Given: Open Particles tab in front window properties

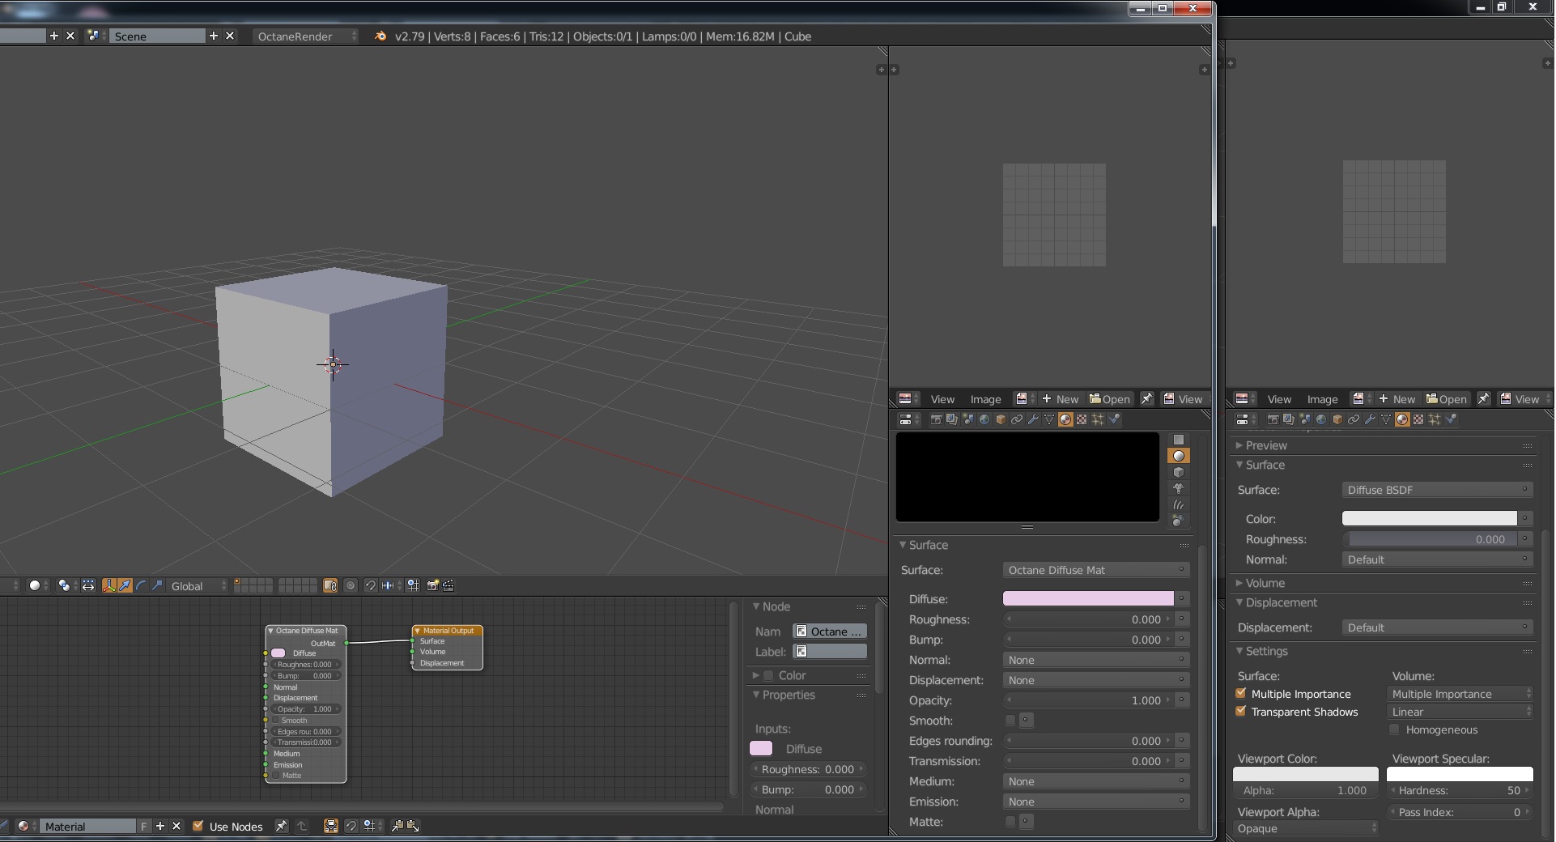Looking at the screenshot, I should (1098, 419).
